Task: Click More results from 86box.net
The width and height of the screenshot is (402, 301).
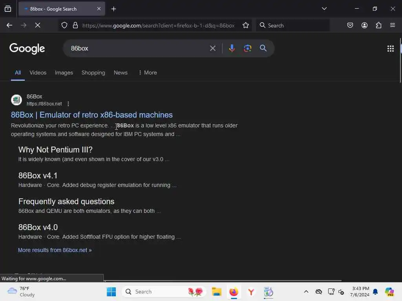Action: pyautogui.click(x=55, y=250)
